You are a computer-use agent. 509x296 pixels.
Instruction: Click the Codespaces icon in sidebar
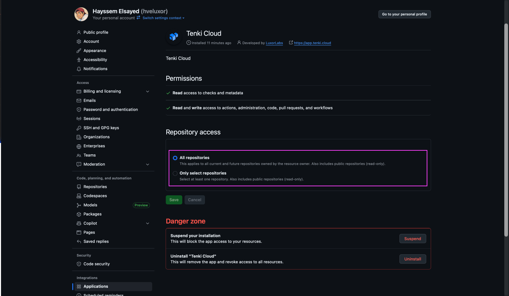click(x=79, y=196)
